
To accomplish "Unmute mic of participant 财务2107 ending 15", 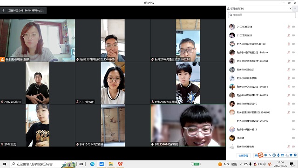I will [289, 104].
